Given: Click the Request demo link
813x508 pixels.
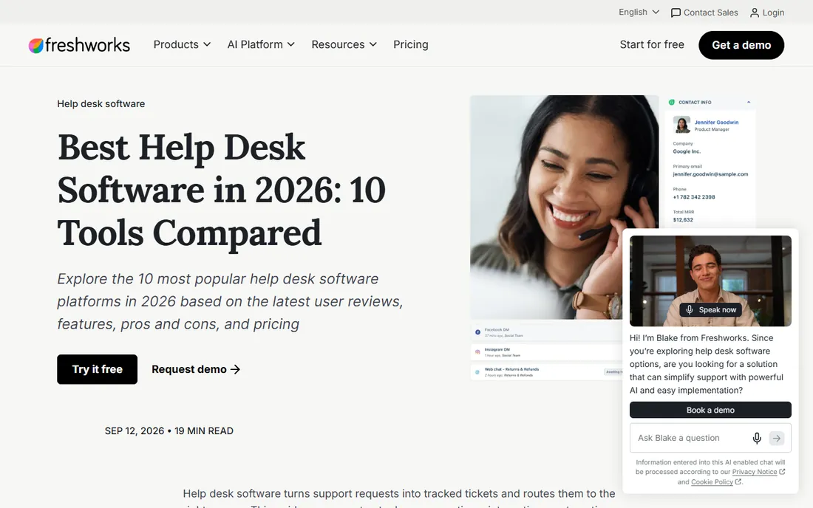Looking at the screenshot, I should (196, 369).
